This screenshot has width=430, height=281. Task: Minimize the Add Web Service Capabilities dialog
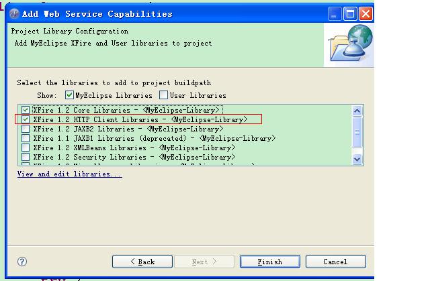335,13
